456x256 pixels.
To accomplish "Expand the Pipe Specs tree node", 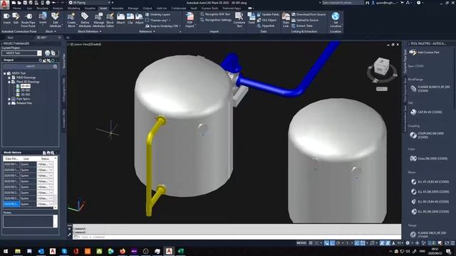I will tap(9, 99).
